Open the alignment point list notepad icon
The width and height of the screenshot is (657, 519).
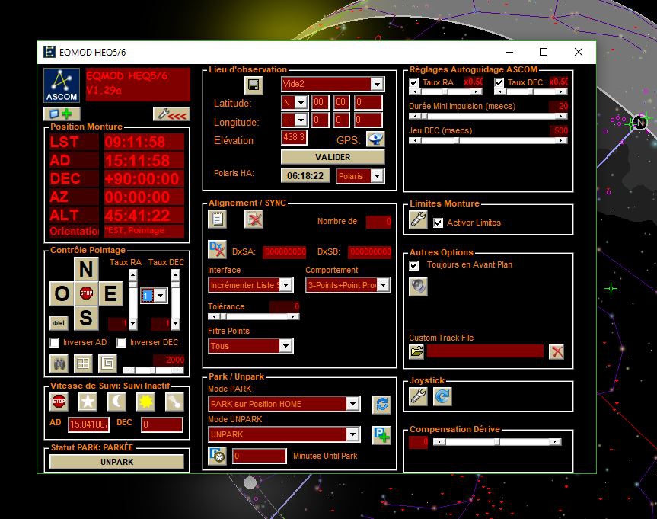coord(217,219)
